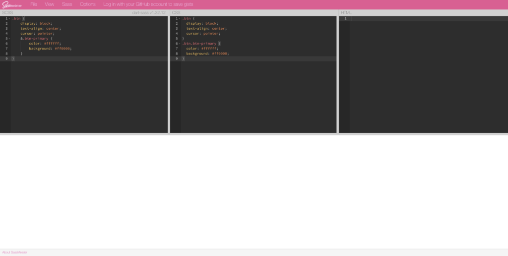Fold the .btn.btn-primary rule in CSS panel
This screenshot has width=508, height=256.
click(x=179, y=44)
